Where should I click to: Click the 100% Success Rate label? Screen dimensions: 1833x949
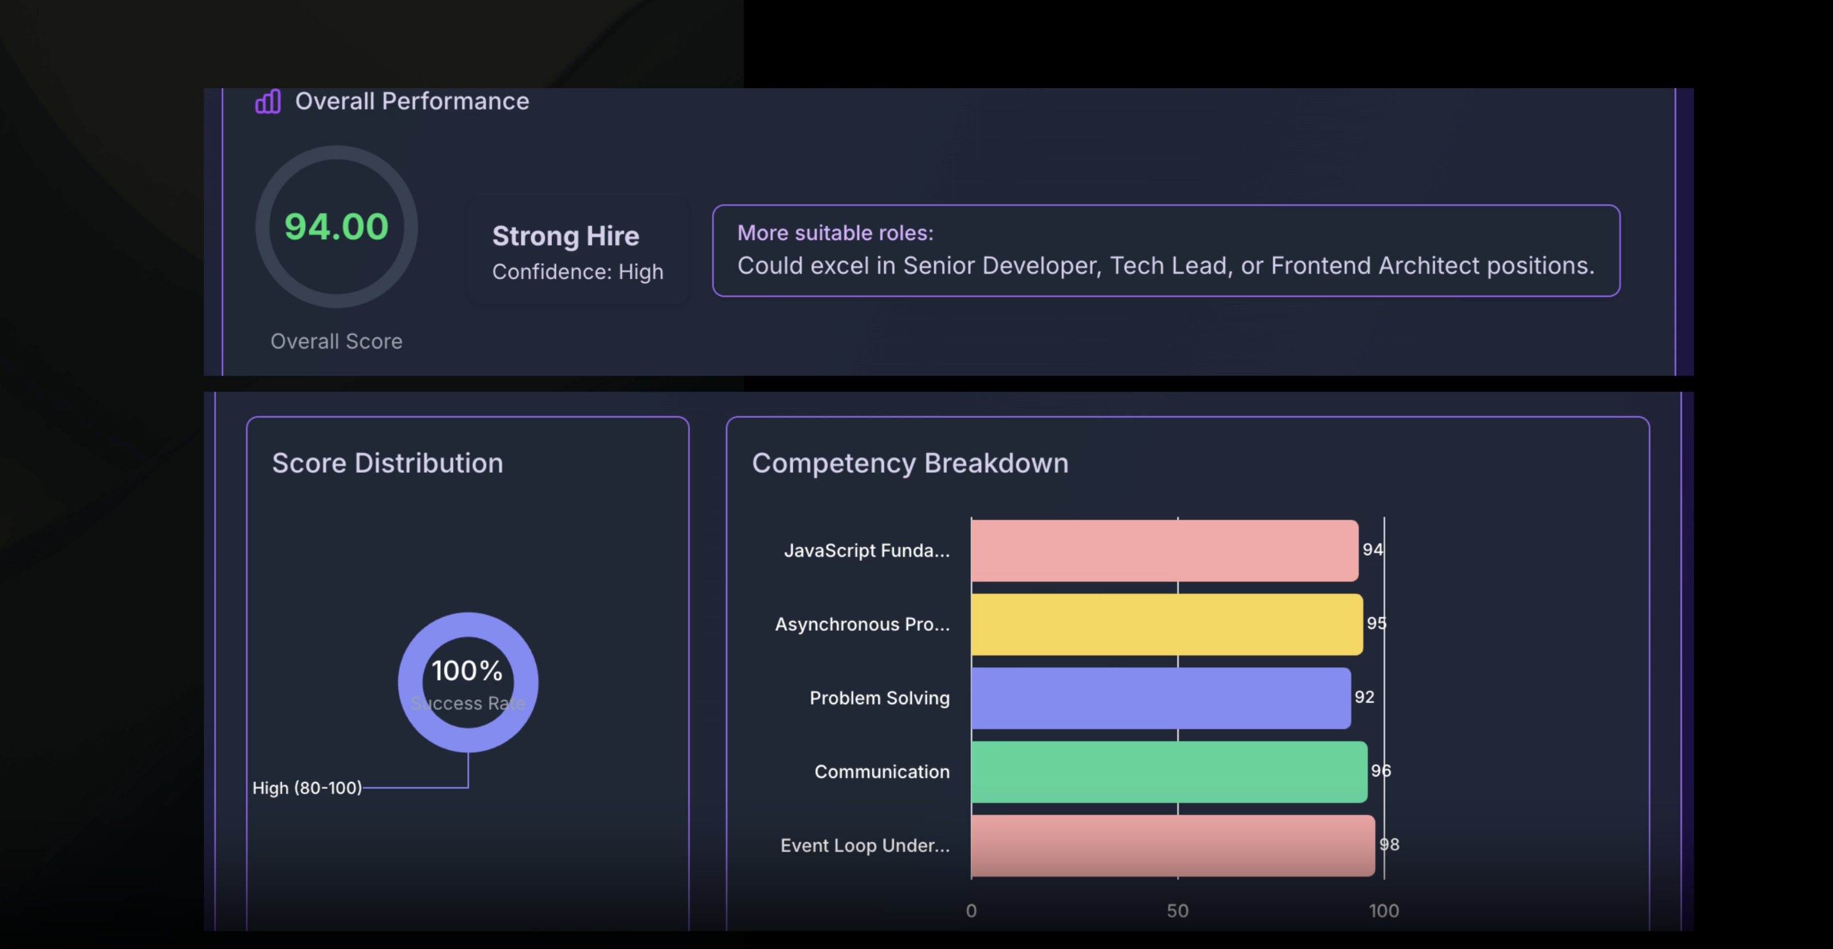[x=467, y=671]
